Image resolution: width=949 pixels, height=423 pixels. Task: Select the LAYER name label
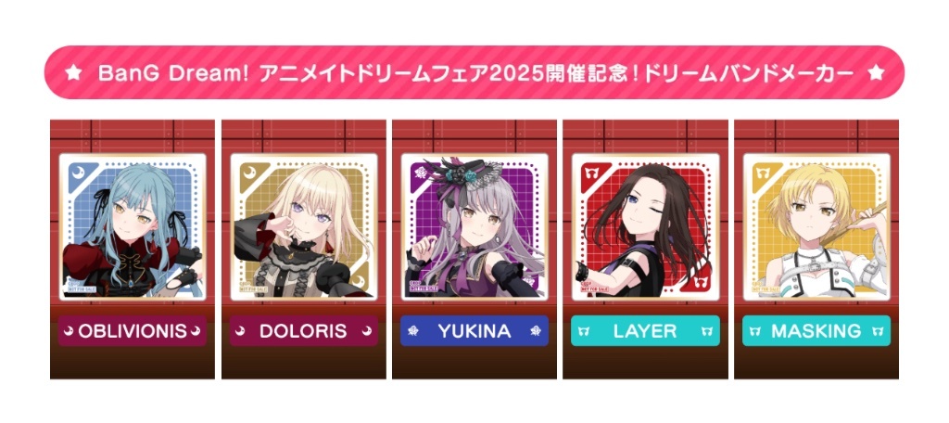[x=645, y=331]
